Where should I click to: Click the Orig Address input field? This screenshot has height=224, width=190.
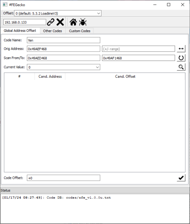tap(63, 49)
